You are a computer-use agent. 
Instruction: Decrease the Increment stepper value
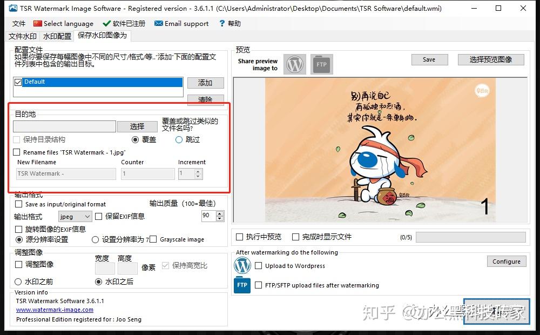[x=198, y=177]
